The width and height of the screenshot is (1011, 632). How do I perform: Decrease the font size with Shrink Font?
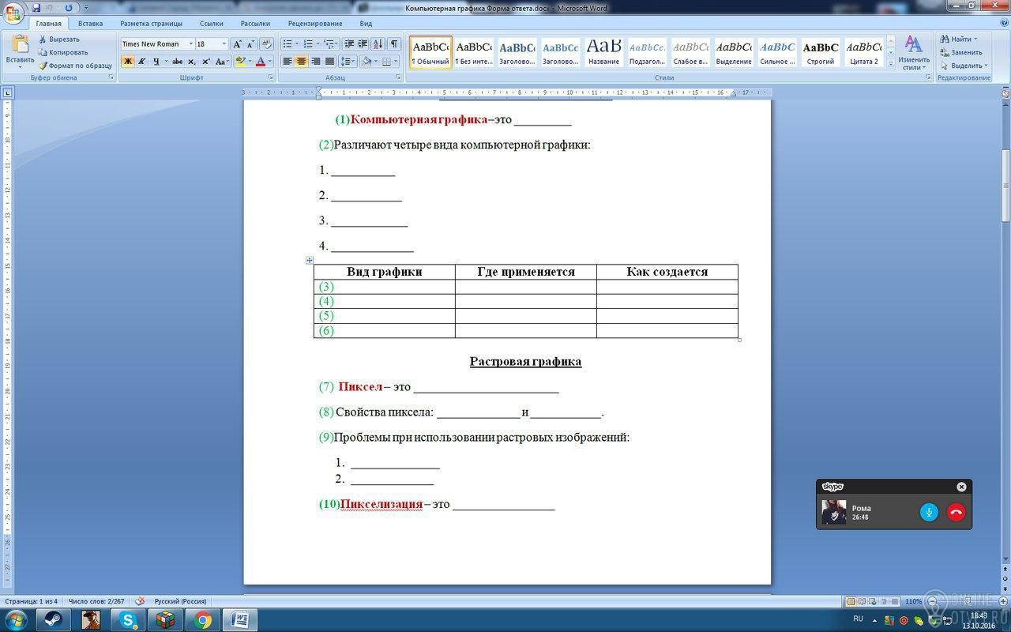(x=250, y=43)
